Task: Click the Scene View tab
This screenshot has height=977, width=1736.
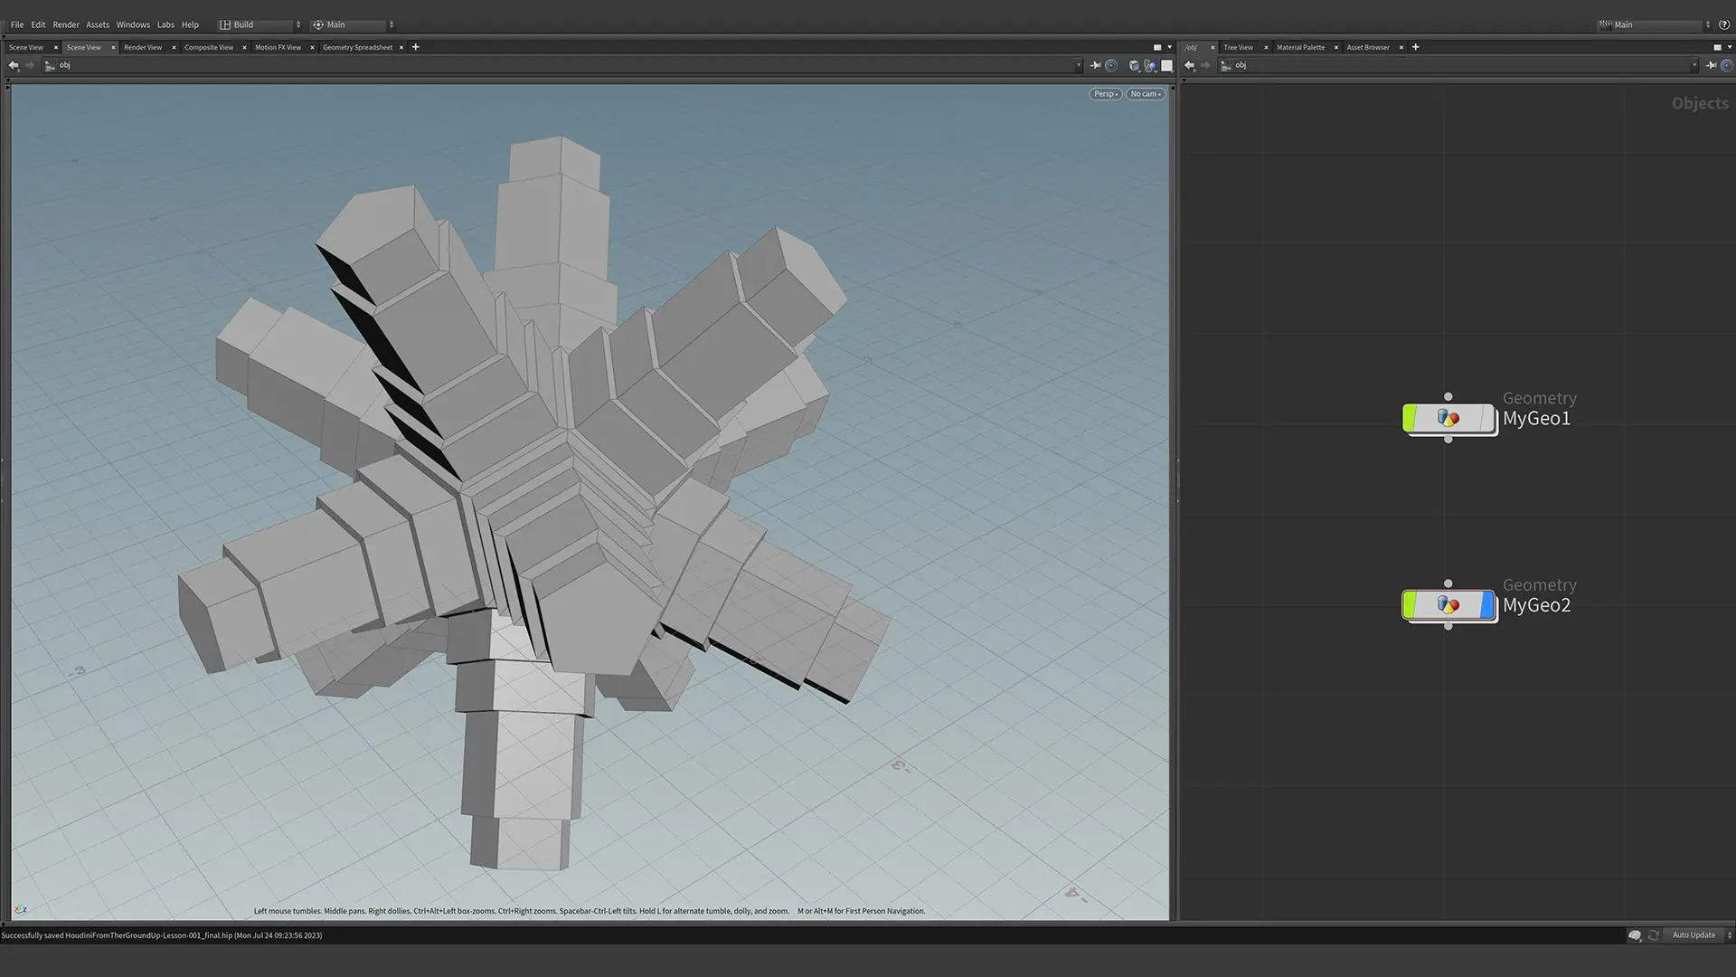Action: tap(27, 46)
